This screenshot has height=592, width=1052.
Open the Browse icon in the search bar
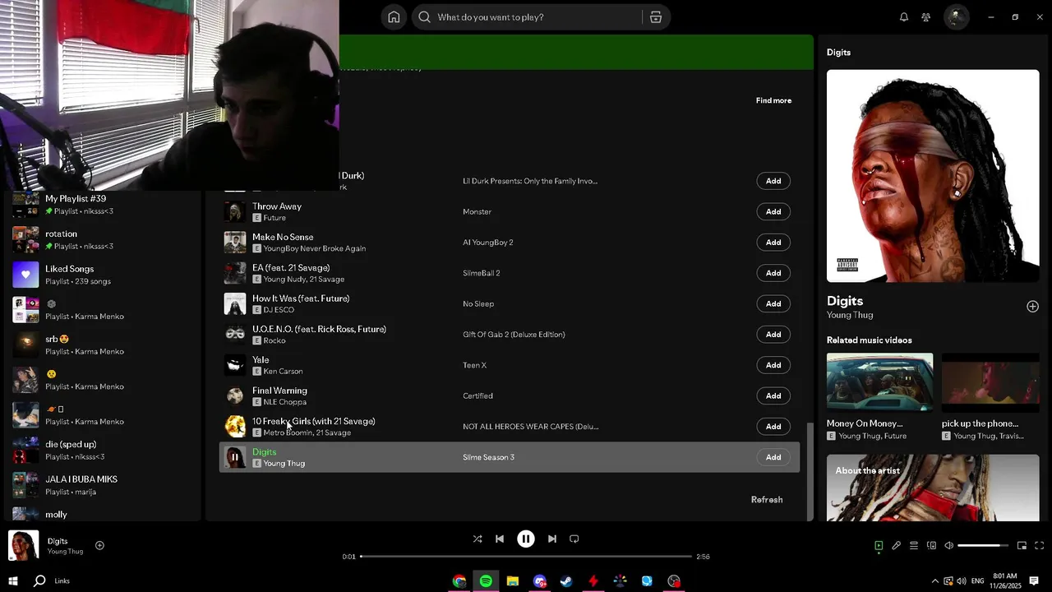655,17
